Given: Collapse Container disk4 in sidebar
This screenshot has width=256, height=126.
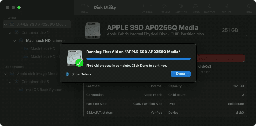Looking at the screenshot, I should tap(10, 33).
